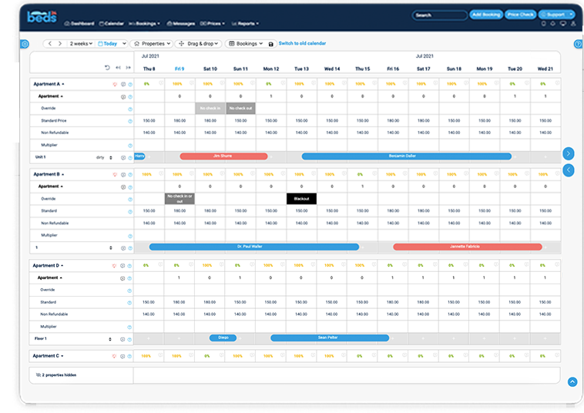This screenshot has width=584, height=413.
Task: Open the Drag & drop mode dropdown
Action: [x=199, y=44]
